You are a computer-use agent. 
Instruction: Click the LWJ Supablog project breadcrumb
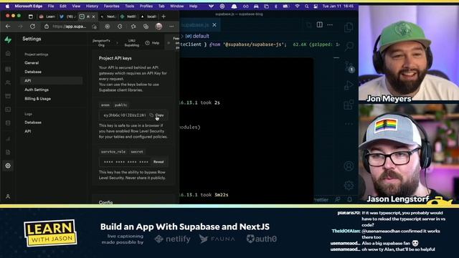132,43
